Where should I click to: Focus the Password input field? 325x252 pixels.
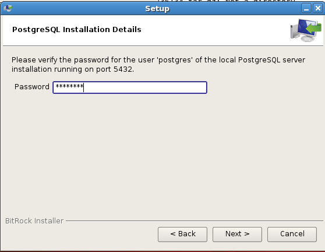[130, 87]
